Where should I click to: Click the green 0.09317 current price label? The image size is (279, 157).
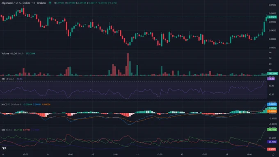click(x=272, y=17)
